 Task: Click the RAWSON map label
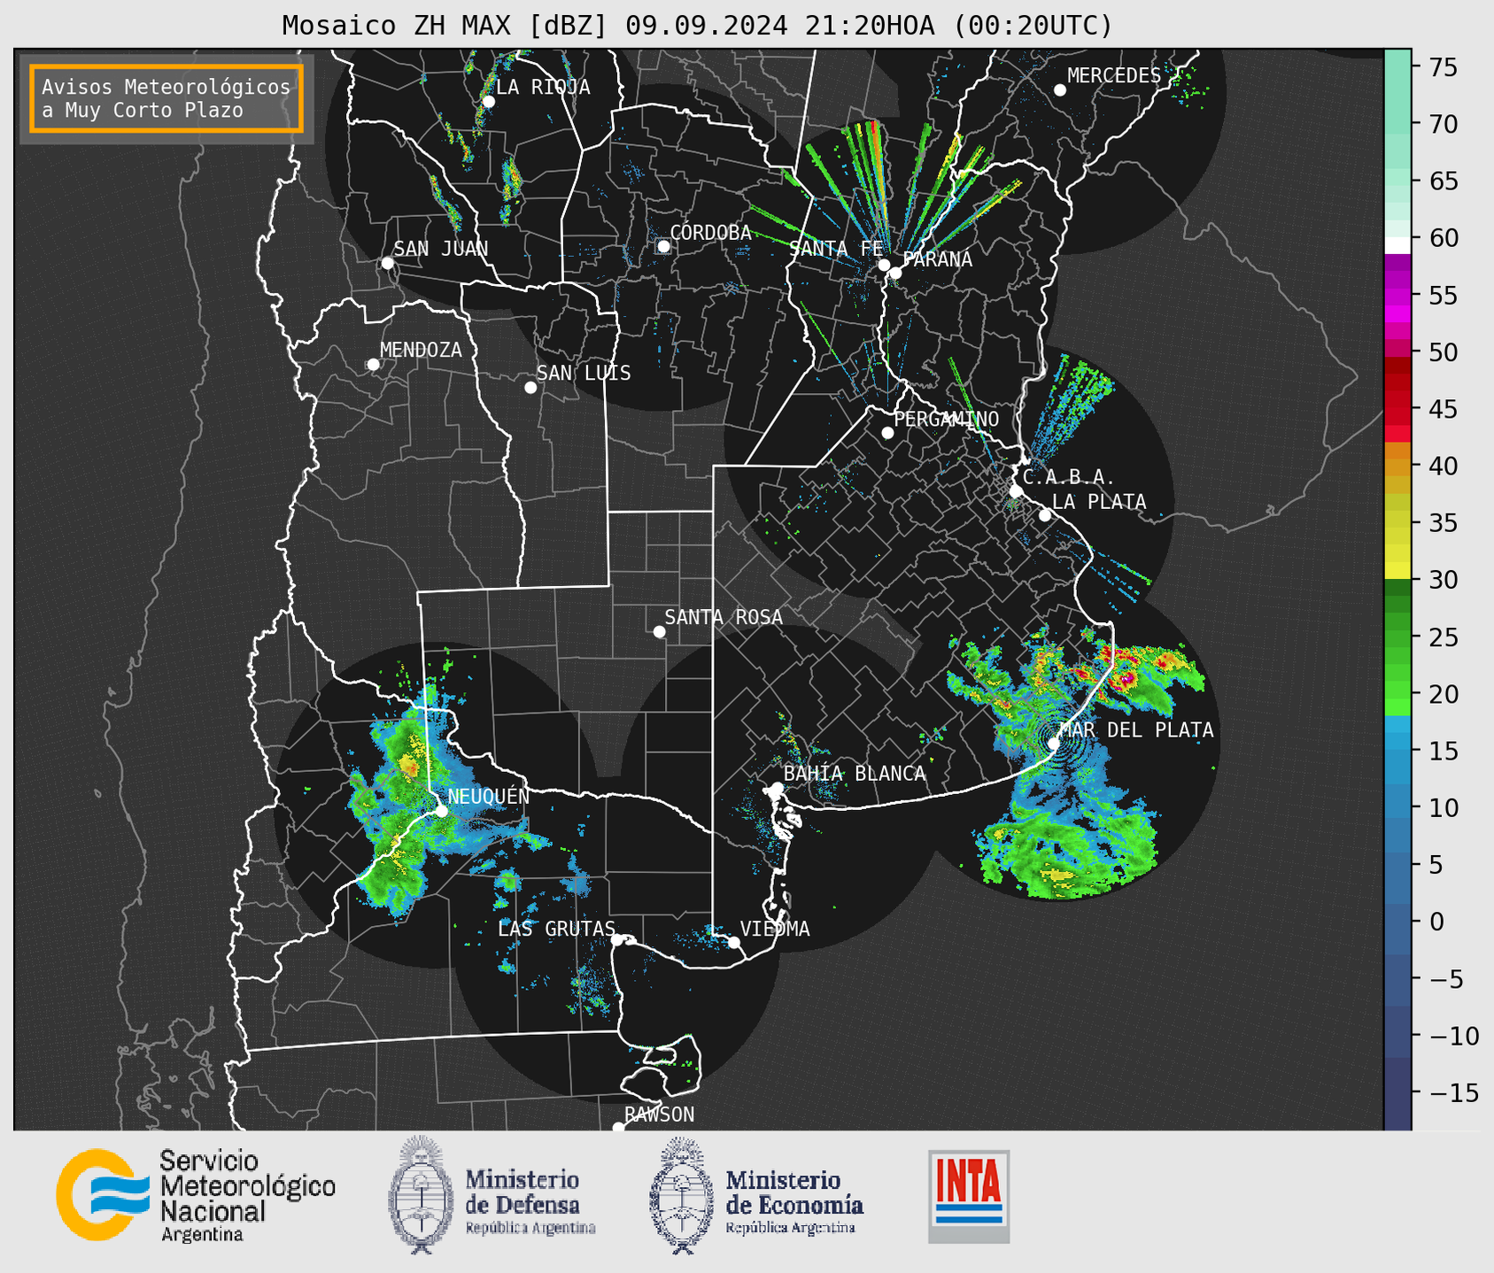tap(660, 1115)
